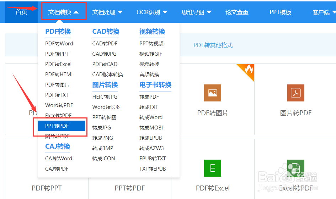Screen dimensions: 336x199
Task: Choose PDF转TXT from the menu
Action: click(x=57, y=95)
